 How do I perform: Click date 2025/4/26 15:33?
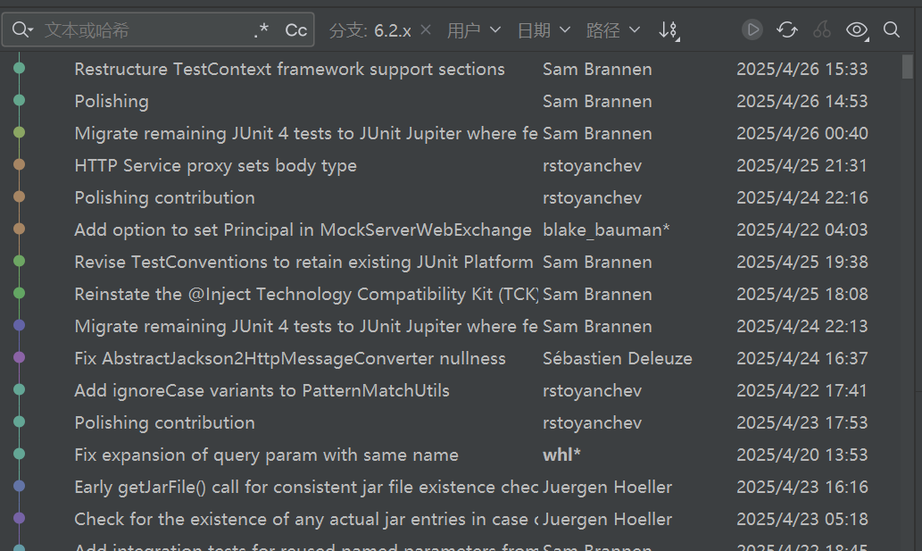802,69
